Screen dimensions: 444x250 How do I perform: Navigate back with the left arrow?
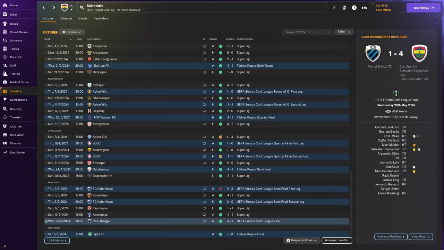tap(43, 8)
